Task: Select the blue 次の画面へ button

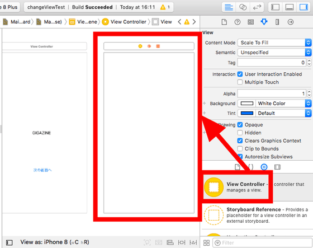Action: pyautogui.click(x=42, y=170)
